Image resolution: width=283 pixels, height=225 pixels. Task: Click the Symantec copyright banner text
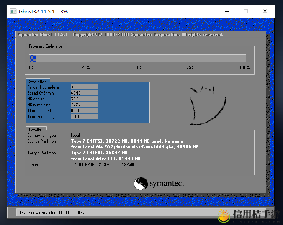[121, 34]
